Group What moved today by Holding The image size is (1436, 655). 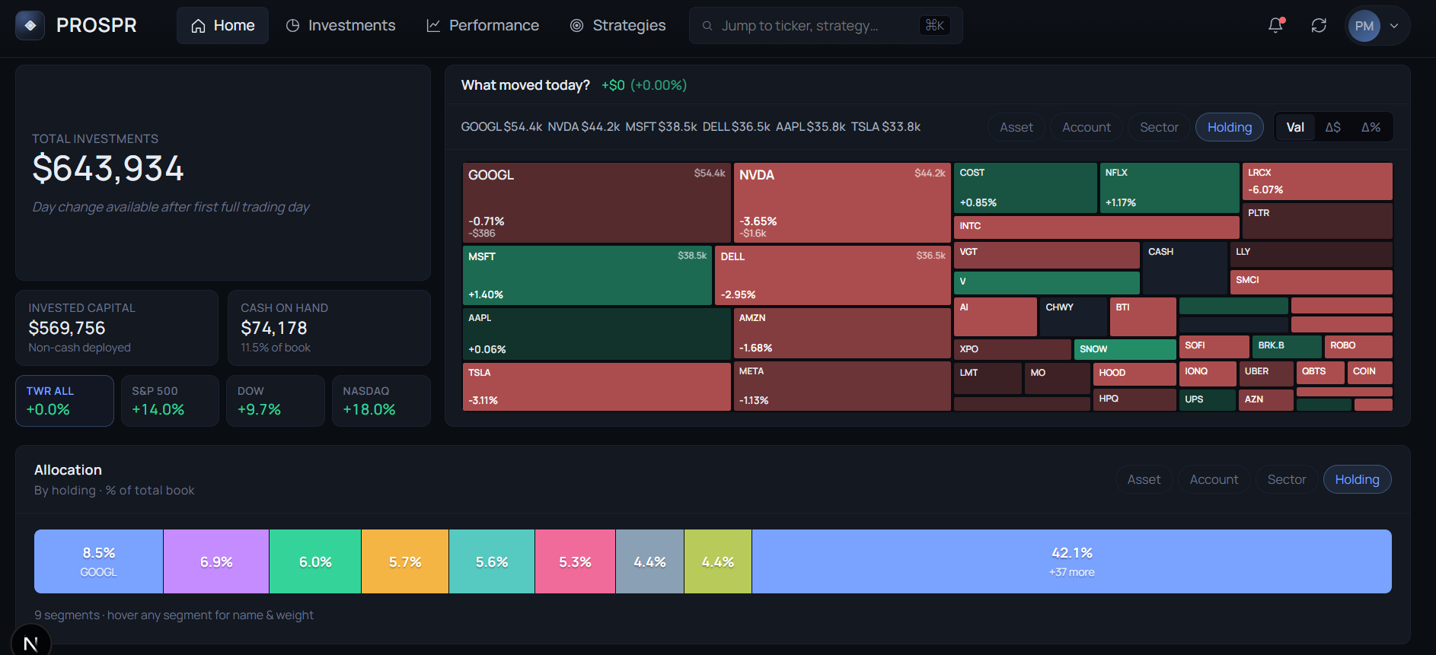1230,127
